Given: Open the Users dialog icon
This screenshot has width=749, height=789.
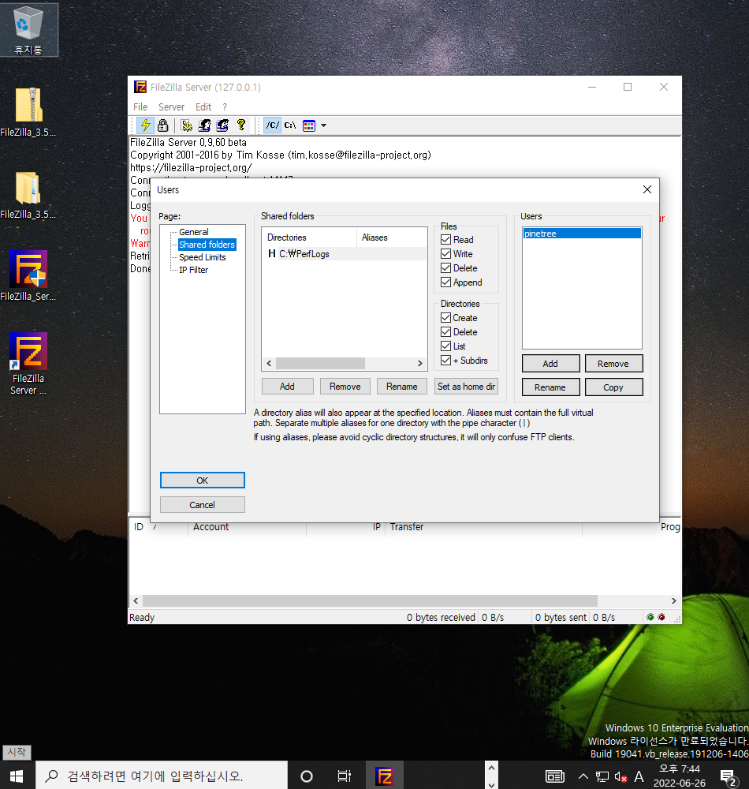Looking at the screenshot, I should coord(203,125).
